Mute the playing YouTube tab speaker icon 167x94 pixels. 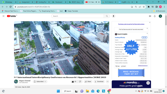tap(96, 2)
